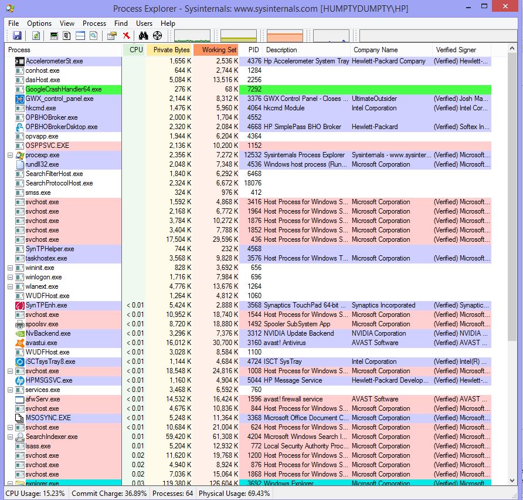Collapse the wininit.exe tree node

11,268
